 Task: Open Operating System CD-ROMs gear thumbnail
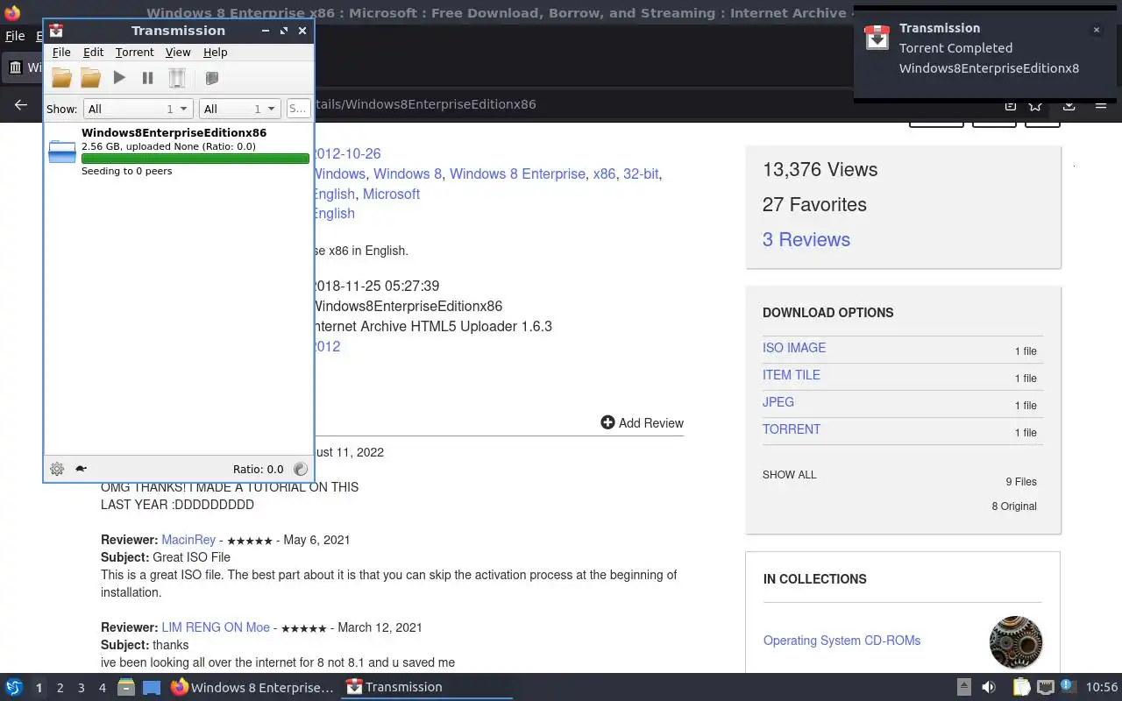(1016, 641)
